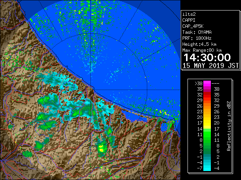Image resolution: width=241 pixels, height=180 pixels.
Task: Select the 'Height:4.5 km' line
Action: point(199,44)
